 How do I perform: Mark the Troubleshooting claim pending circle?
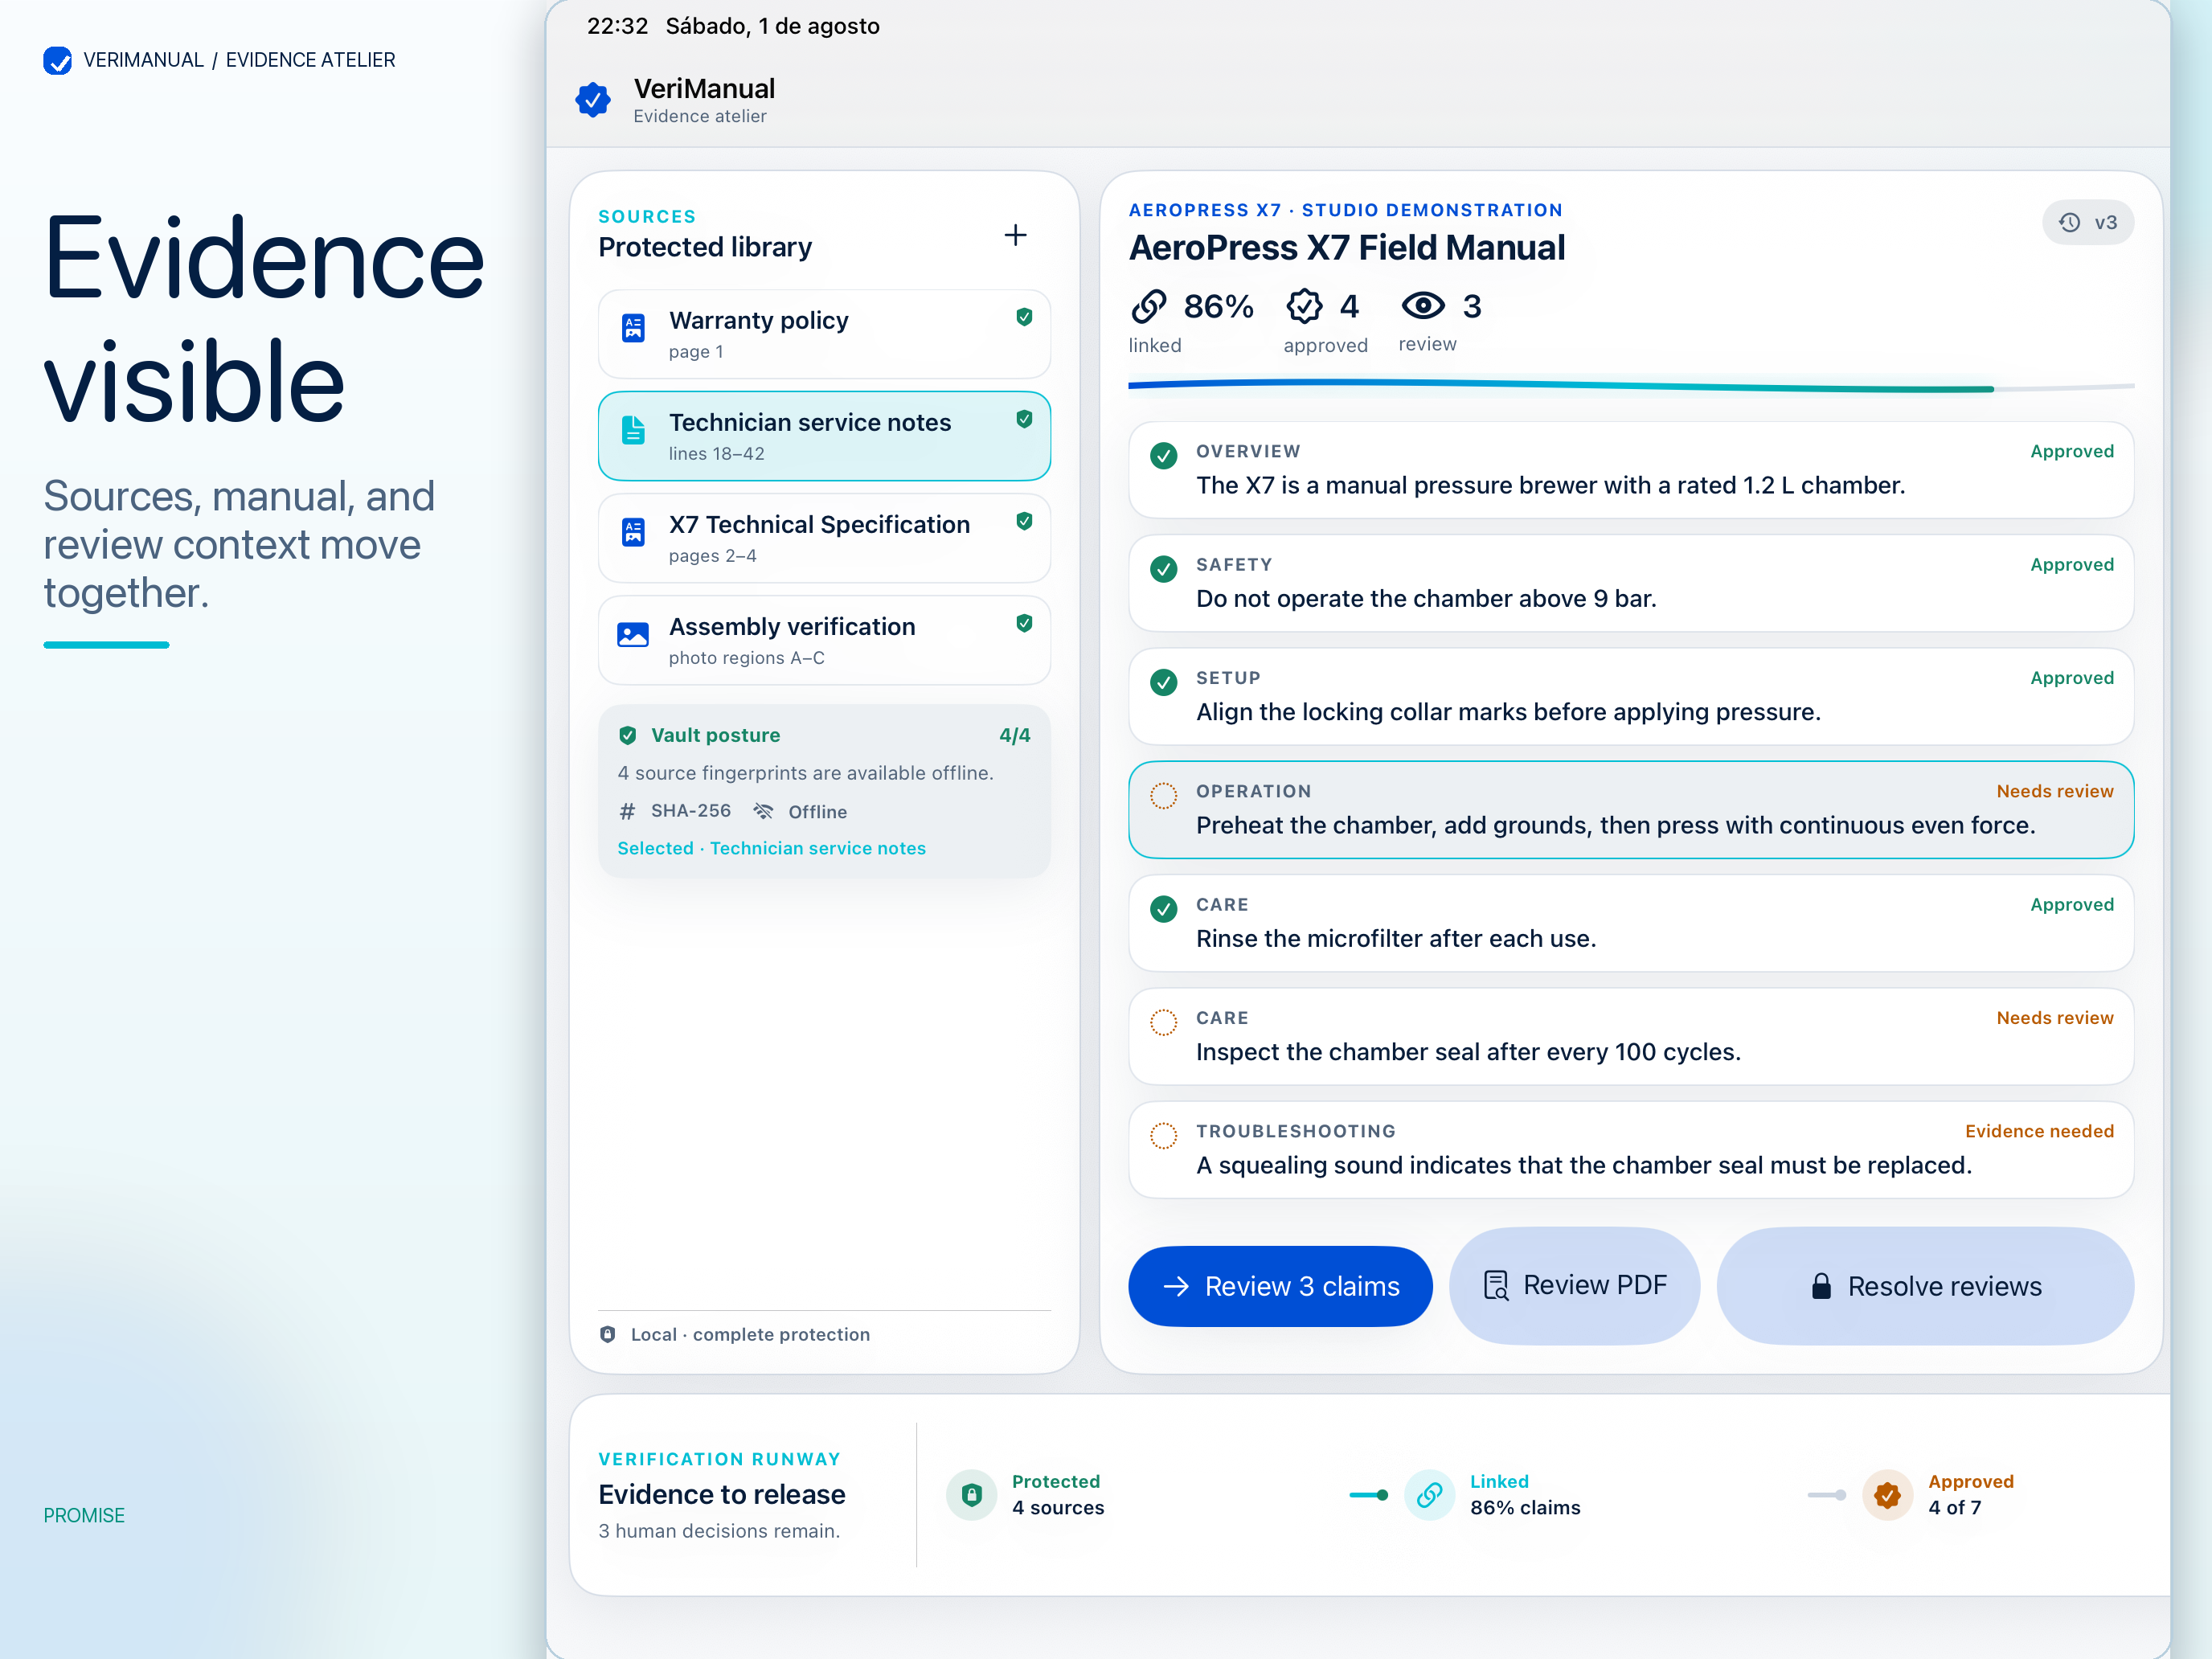1163,1136
